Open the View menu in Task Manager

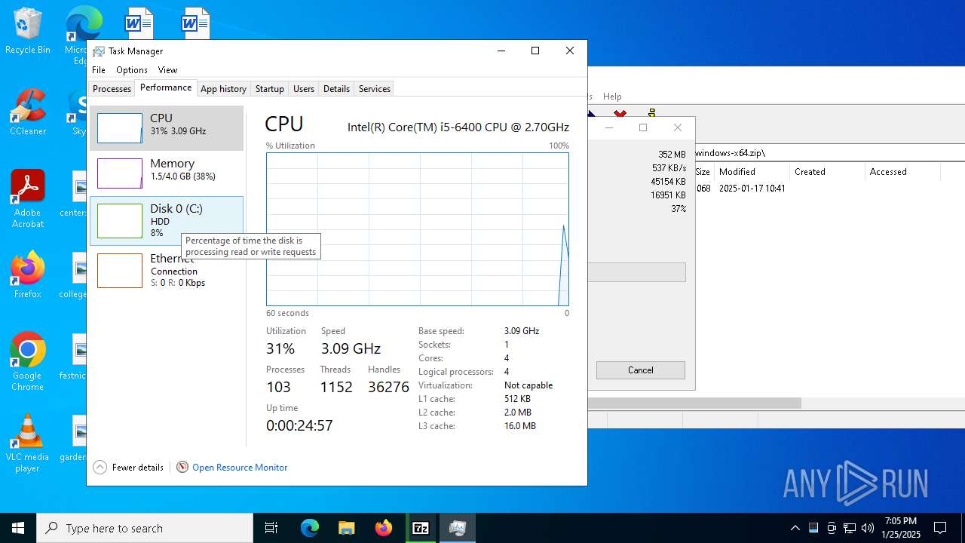[x=167, y=70]
